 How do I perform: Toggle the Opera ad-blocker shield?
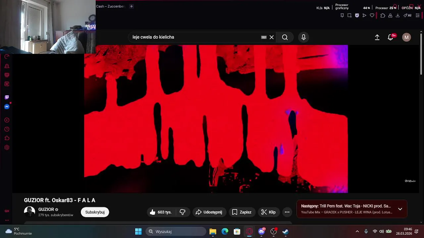coord(357,16)
